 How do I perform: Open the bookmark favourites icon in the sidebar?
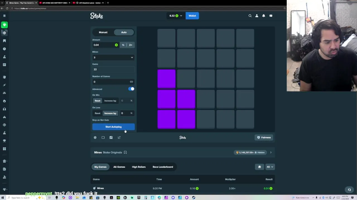click(x=4, y=41)
